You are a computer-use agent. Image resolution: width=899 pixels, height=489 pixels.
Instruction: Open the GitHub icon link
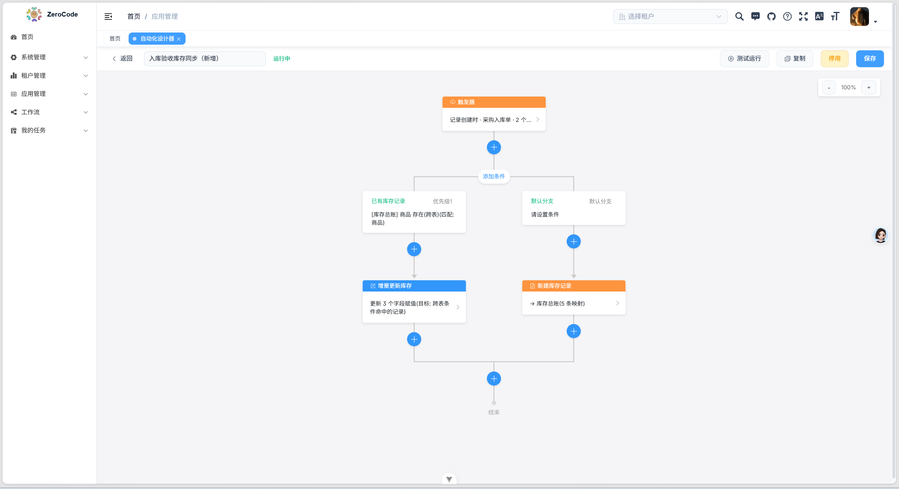pyautogui.click(x=771, y=16)
